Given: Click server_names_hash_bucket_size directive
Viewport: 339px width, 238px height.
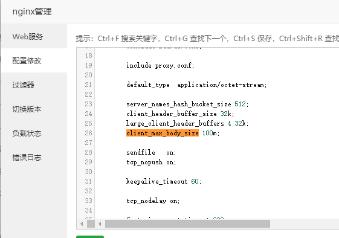Looking at the screenshot, I should pos(179,104).
